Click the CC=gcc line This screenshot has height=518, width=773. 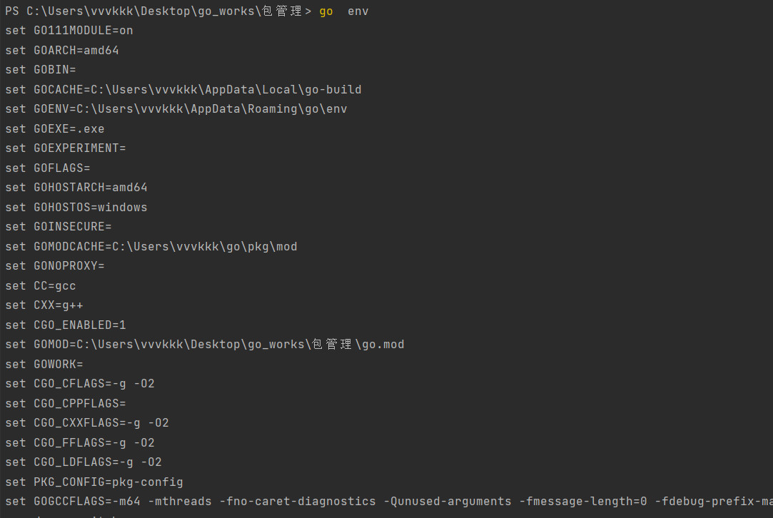(41, 286)
